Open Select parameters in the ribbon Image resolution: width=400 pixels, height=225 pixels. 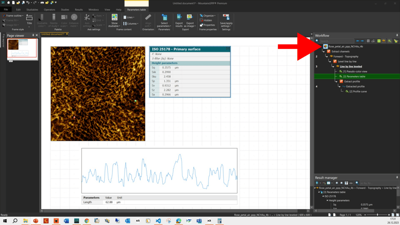pyautogui.click(x=164, y=21)
